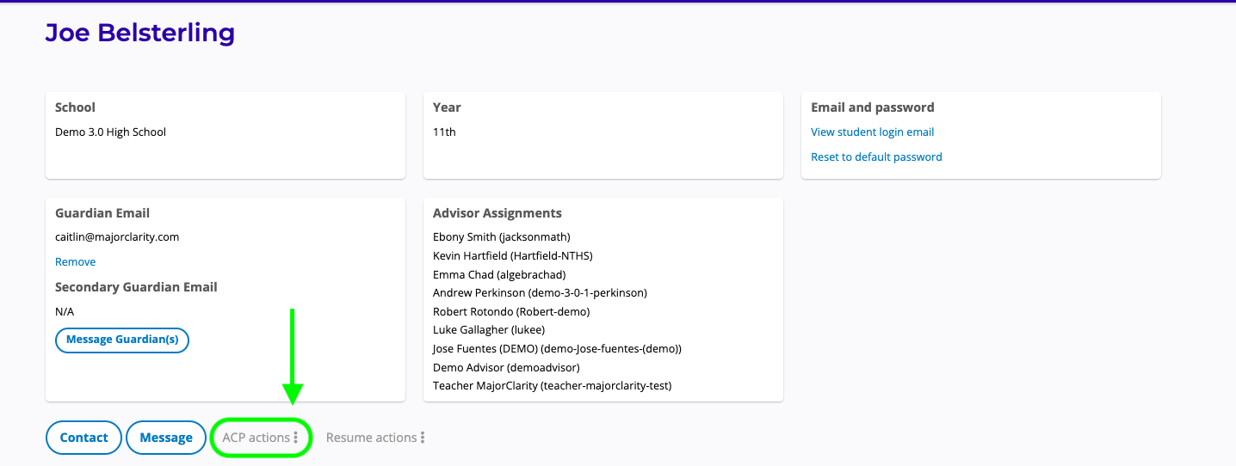
Task: Click the guardian email caitlin@majorclarity.com
Action: point(117,237)
